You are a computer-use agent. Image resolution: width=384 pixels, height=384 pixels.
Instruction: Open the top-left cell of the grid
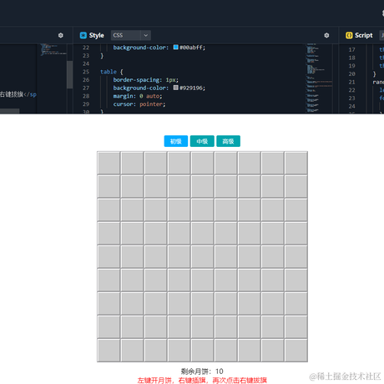(x=109, y=163)
